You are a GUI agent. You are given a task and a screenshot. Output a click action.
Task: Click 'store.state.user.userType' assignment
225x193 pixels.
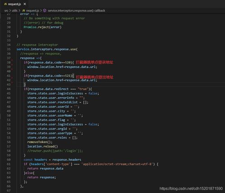[x=55, y=133]
